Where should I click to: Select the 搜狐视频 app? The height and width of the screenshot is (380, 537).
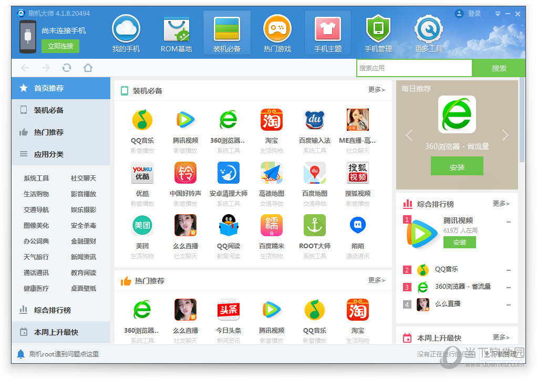pyautogui.click(x=358, y=173)
